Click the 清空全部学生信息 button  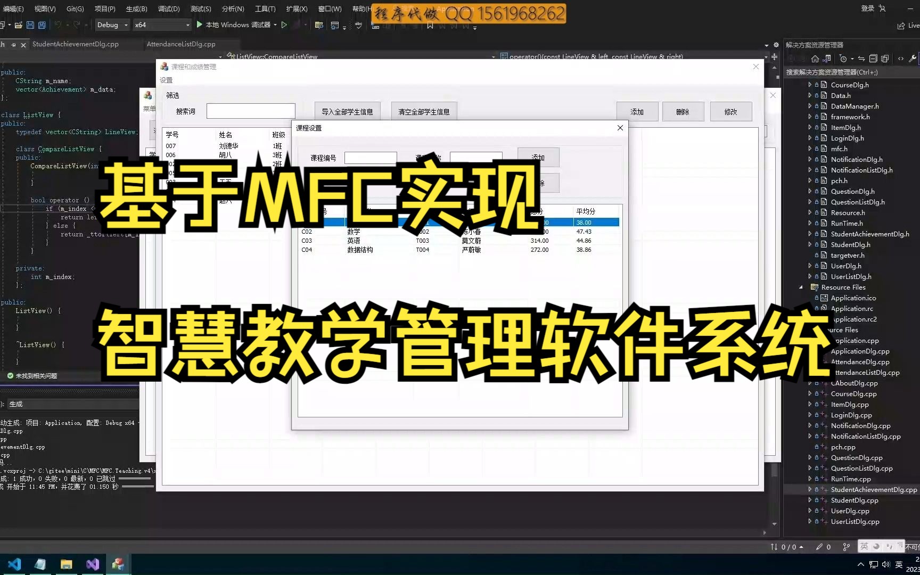tap(424, 112)
